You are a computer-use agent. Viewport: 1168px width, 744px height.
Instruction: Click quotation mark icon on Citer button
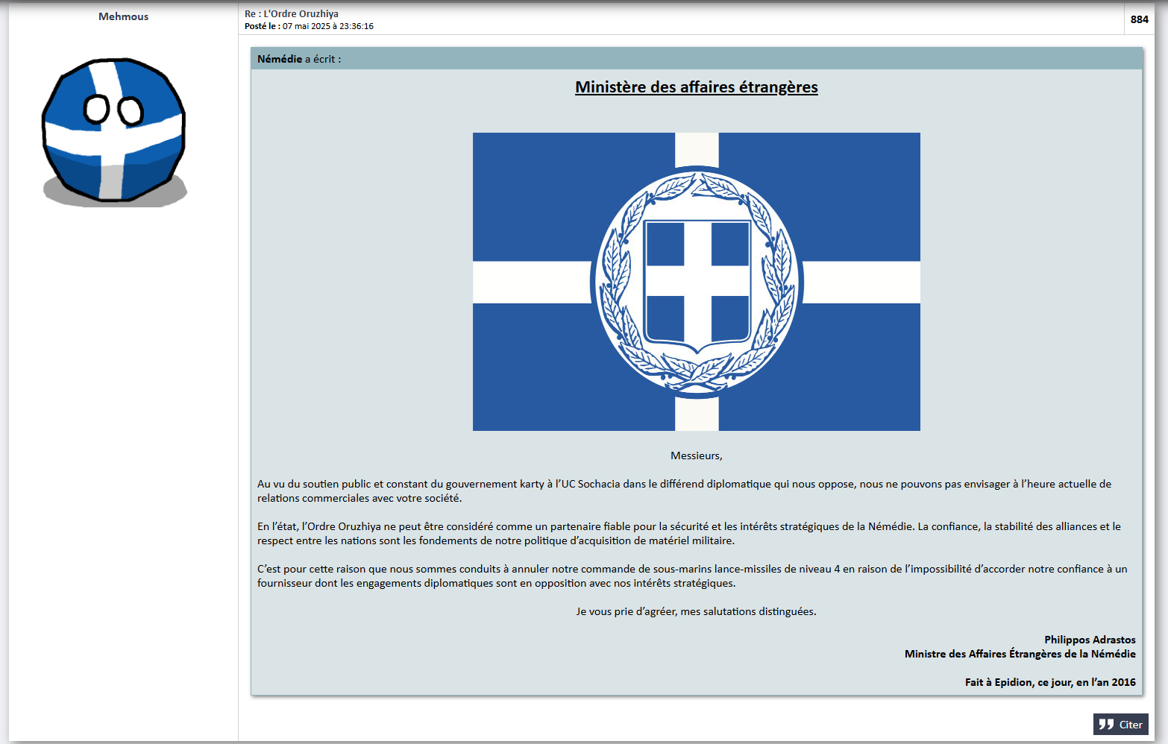tap(1106, 724)
